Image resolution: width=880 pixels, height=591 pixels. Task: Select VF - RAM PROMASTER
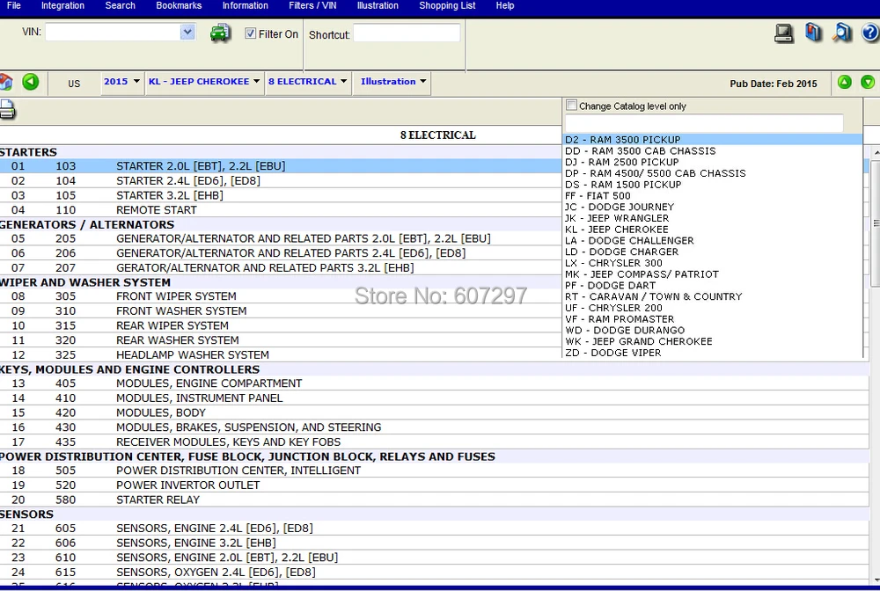(712, 319)
